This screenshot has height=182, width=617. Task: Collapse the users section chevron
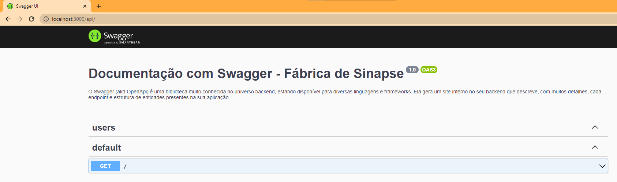tap(595, 127)
